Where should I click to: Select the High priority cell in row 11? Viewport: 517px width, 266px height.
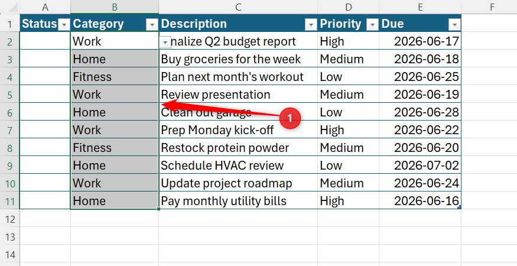pyautogui.click(x=348, y=200)
